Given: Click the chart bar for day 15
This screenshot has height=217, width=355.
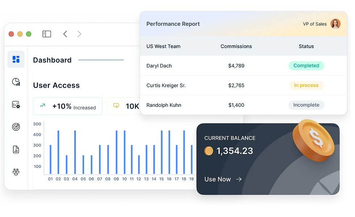Looking at the screenshot, I should [162, 152].
